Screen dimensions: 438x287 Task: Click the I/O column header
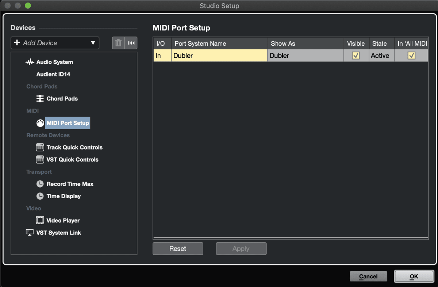162,44
